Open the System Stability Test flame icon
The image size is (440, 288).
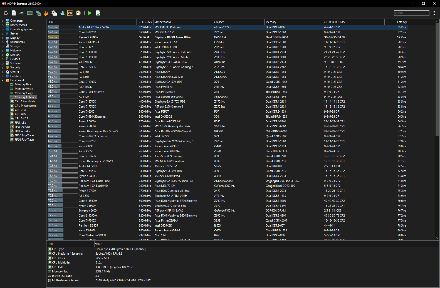click(x=46, y=13)
